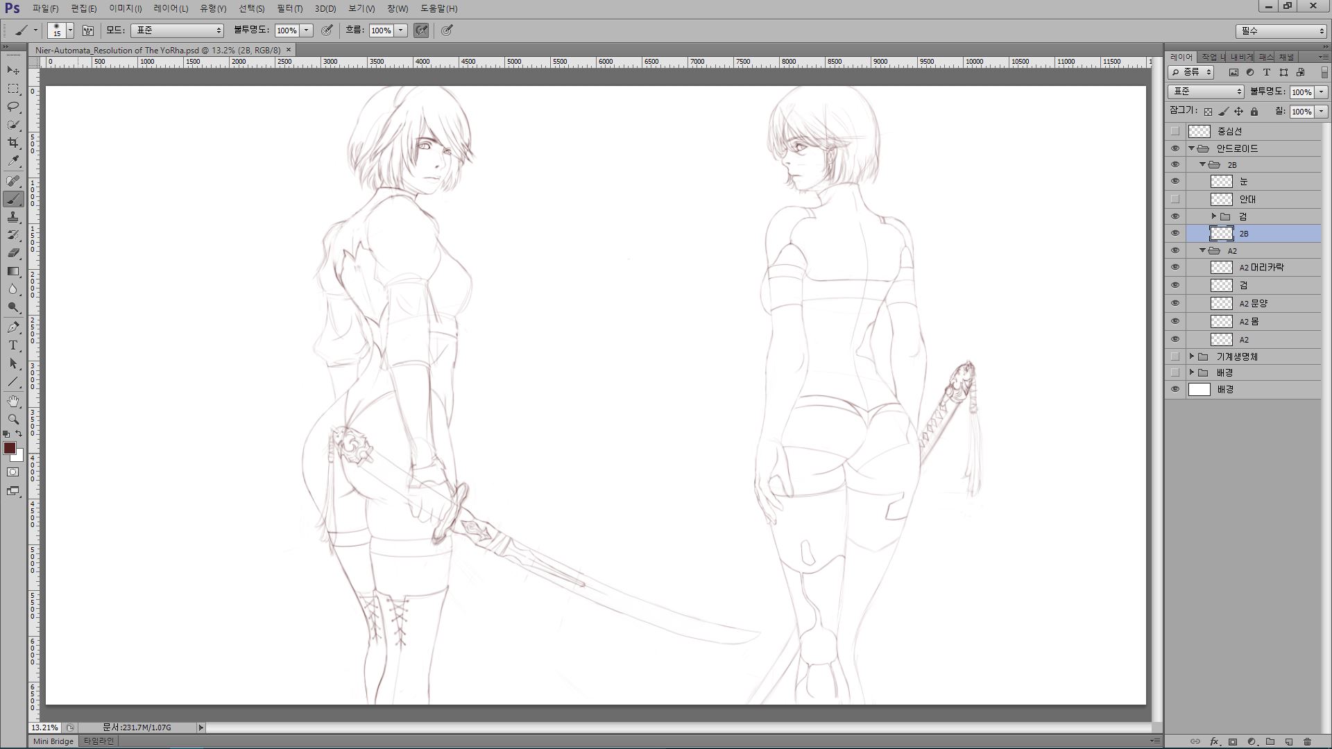The height and width of the screenshot is (749, 1332).
Task: Expand the 기계생명체 layer group
Action: 1192,356
